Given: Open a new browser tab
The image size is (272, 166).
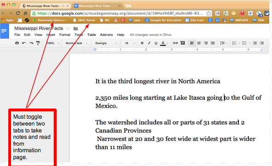Looking at the screenshot, I should [x=128, y=6].
